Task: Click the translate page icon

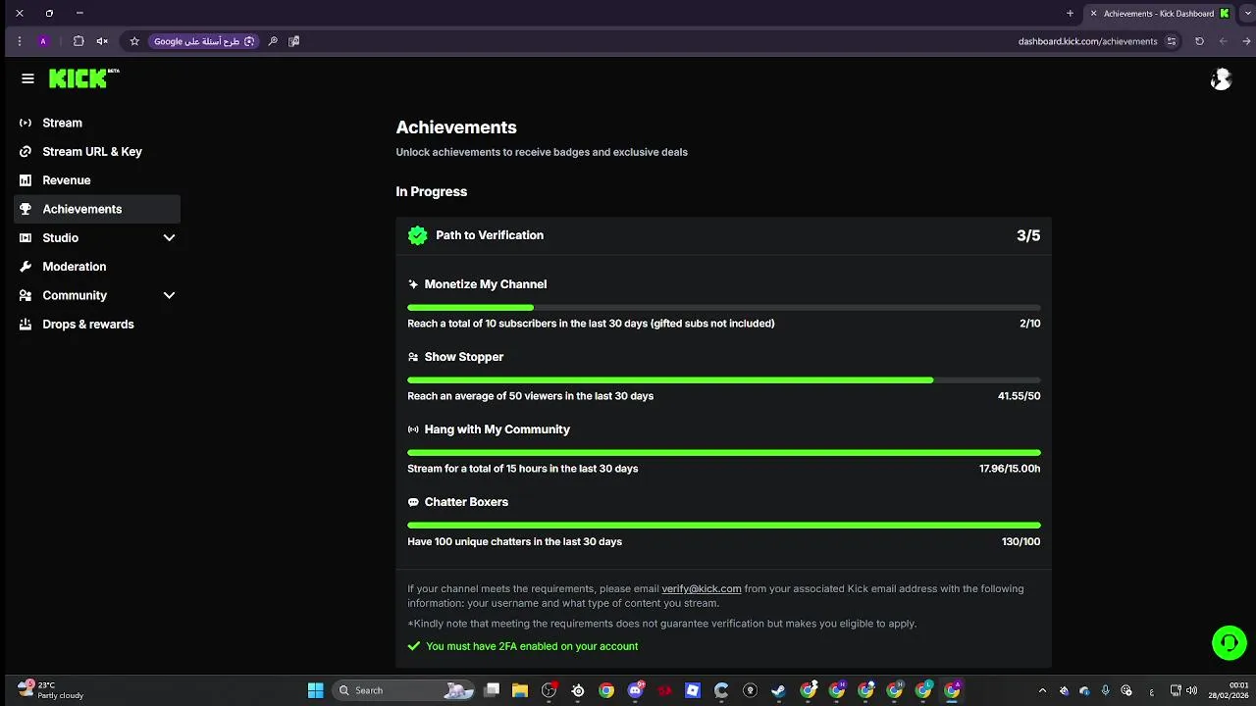Action: click(x=293, y=41)
